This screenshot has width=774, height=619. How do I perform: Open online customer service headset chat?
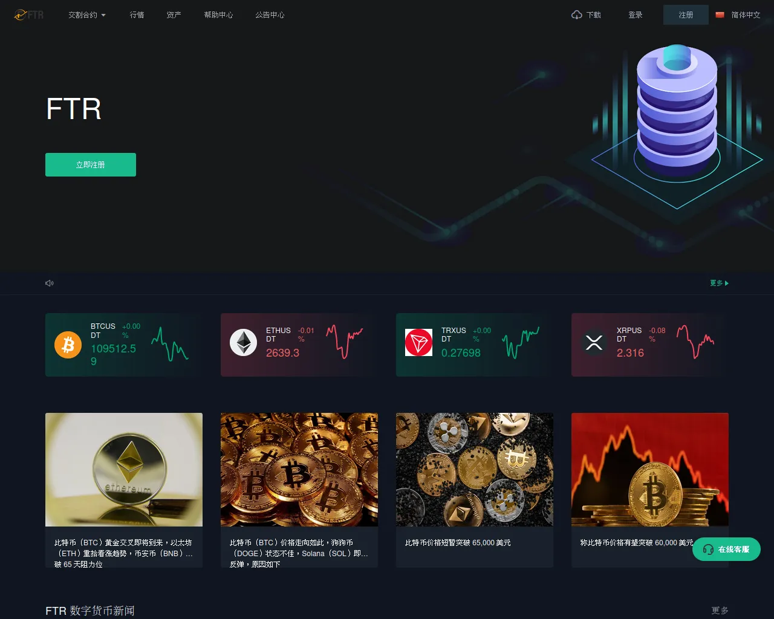coord(726,549)
